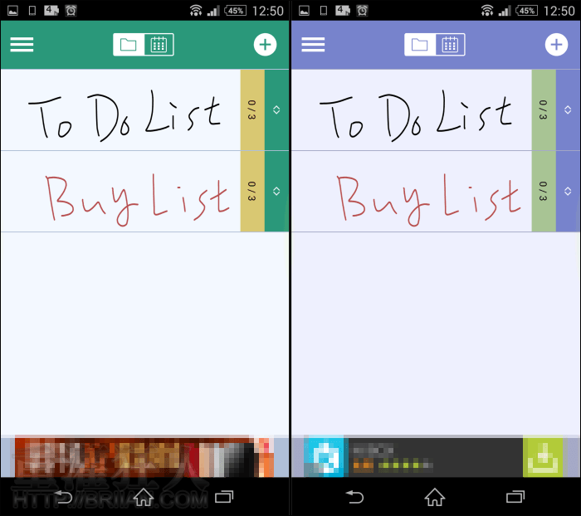Expand Buy List arrows on green screen
The width and height of the screenshot is (581, 516).
276,192
